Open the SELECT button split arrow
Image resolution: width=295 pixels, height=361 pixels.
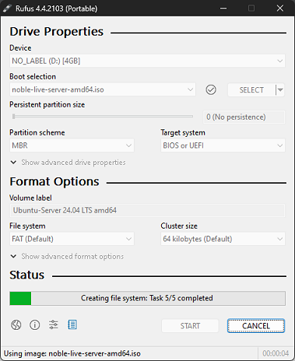pos(280,89)
